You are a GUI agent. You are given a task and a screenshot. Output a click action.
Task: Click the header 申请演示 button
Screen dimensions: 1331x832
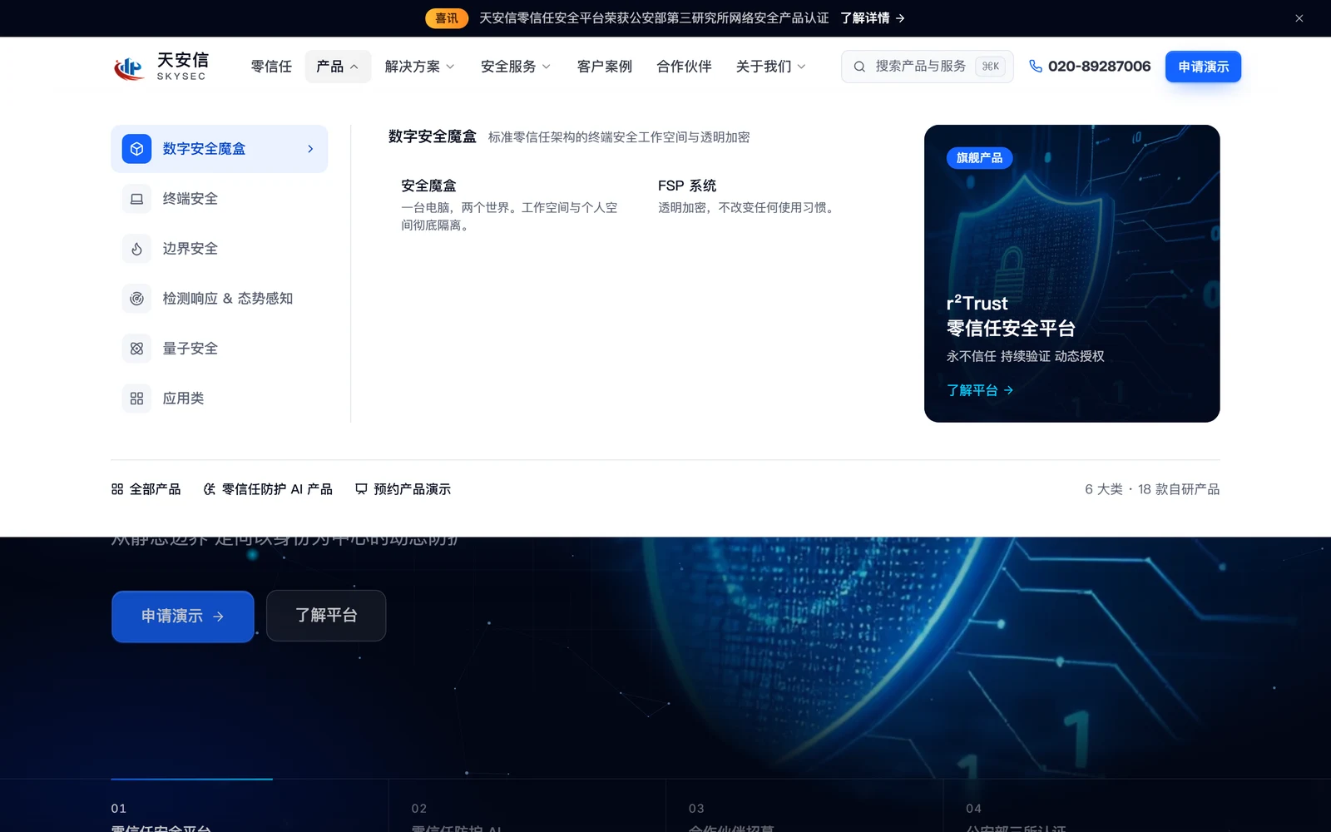pos(1203,67)
